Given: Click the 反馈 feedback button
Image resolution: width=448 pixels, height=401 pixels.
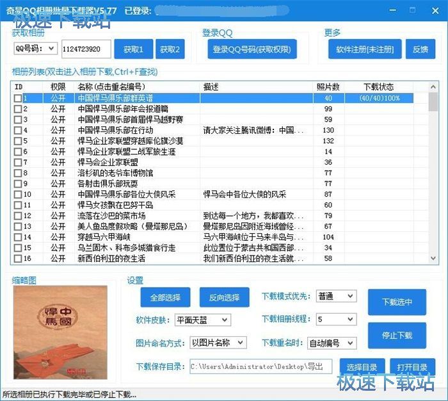Looking at the screenshot, I should [x=420, y=49].
